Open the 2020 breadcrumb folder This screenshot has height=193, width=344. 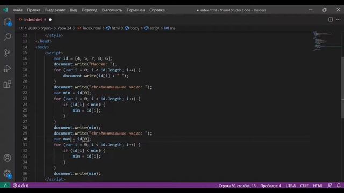click(x=32, y=28)
